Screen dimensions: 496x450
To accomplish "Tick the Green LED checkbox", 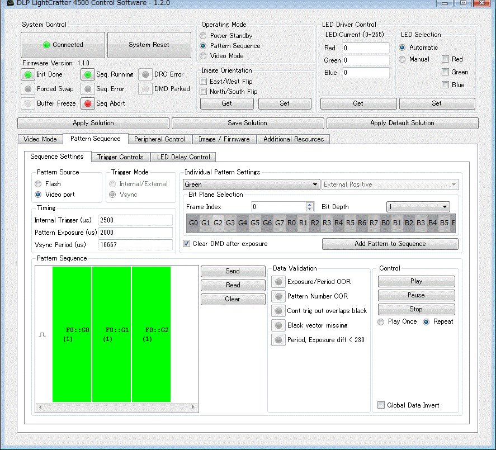I will coord(445,72).
